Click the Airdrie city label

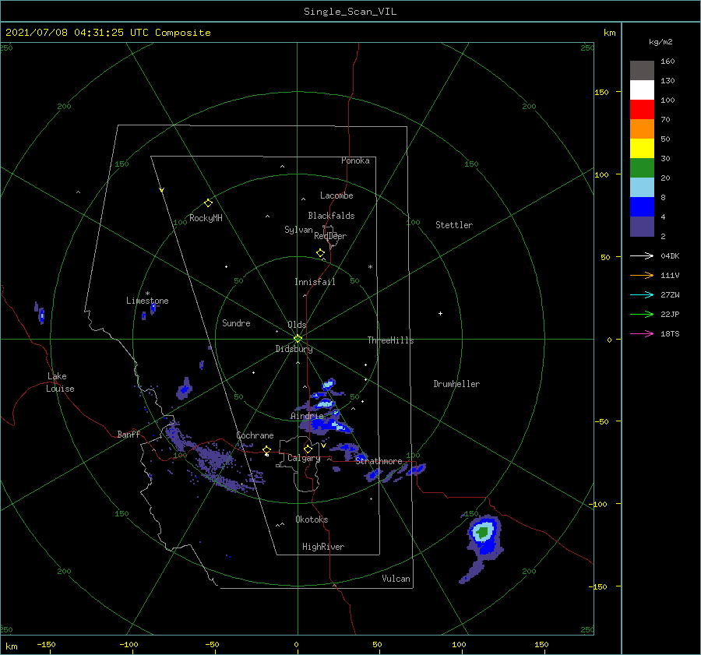pos(307,416)
